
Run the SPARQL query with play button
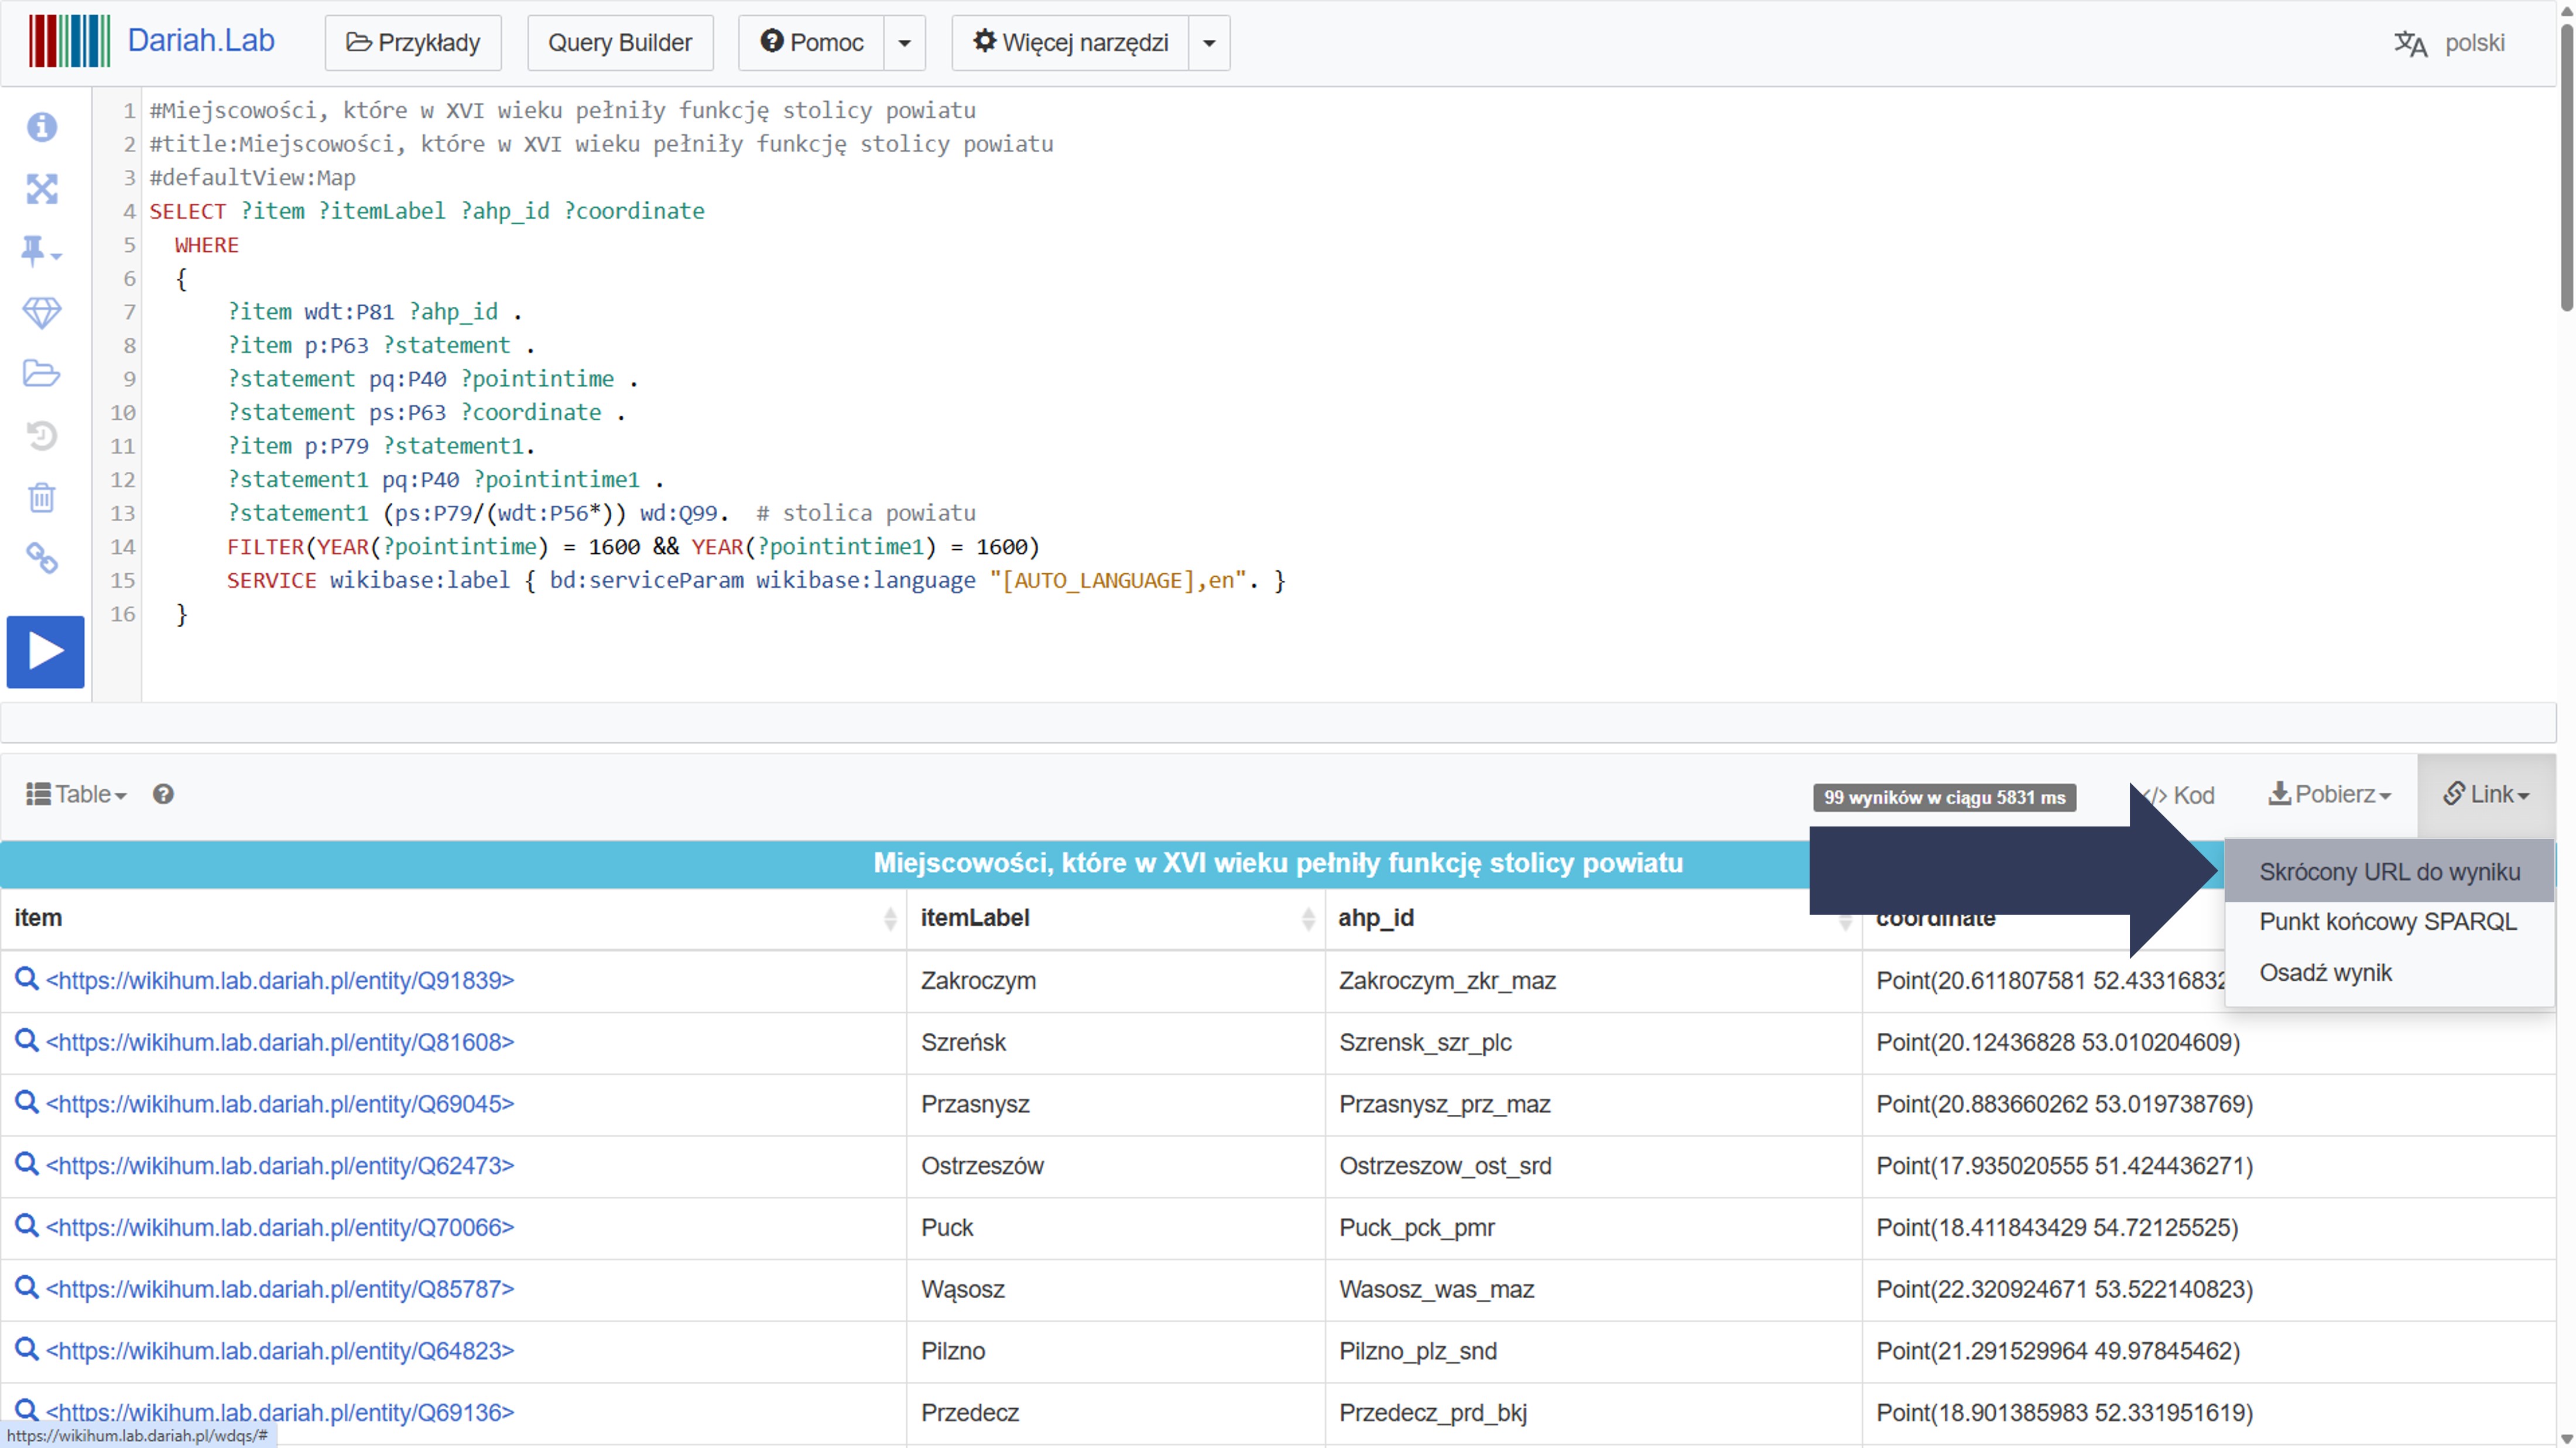click(x=45, y=651)
